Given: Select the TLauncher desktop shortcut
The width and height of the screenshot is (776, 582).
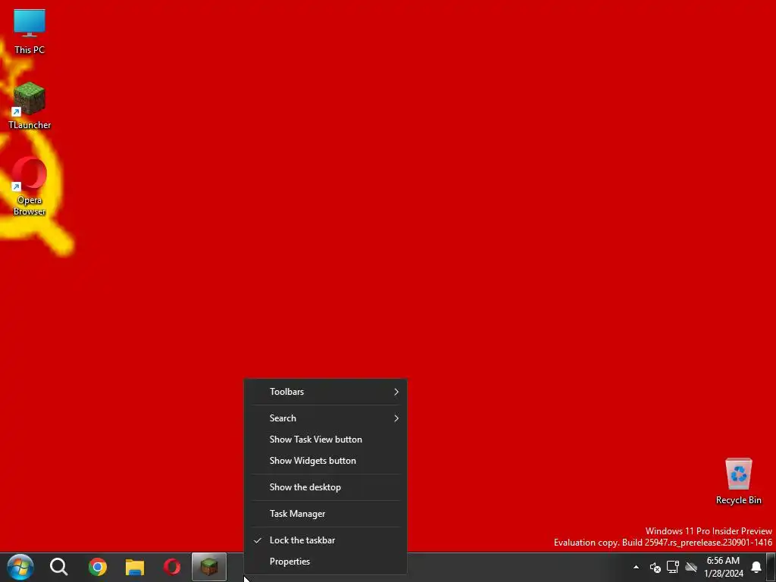Looking at the screenshot, I should coord(30,105).
